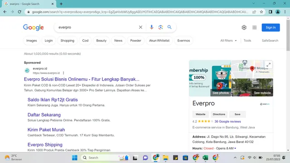Start voice search with microphone
Screen dimensions: 290x163
coord(151,27)
